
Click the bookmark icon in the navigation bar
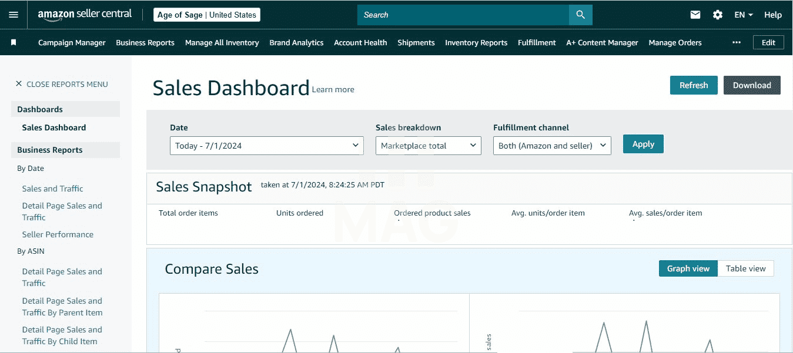(x=14, y=42)
